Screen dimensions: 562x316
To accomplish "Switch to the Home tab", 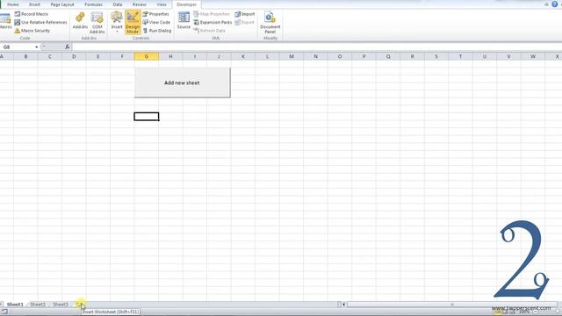I will [13, 4].
